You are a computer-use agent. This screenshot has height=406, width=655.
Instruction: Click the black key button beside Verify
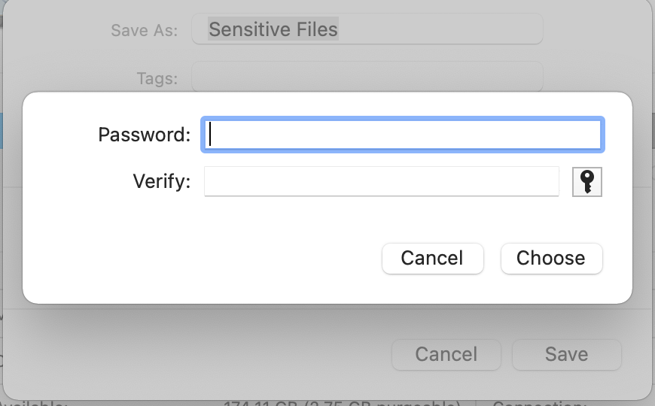tap(587, 181)
